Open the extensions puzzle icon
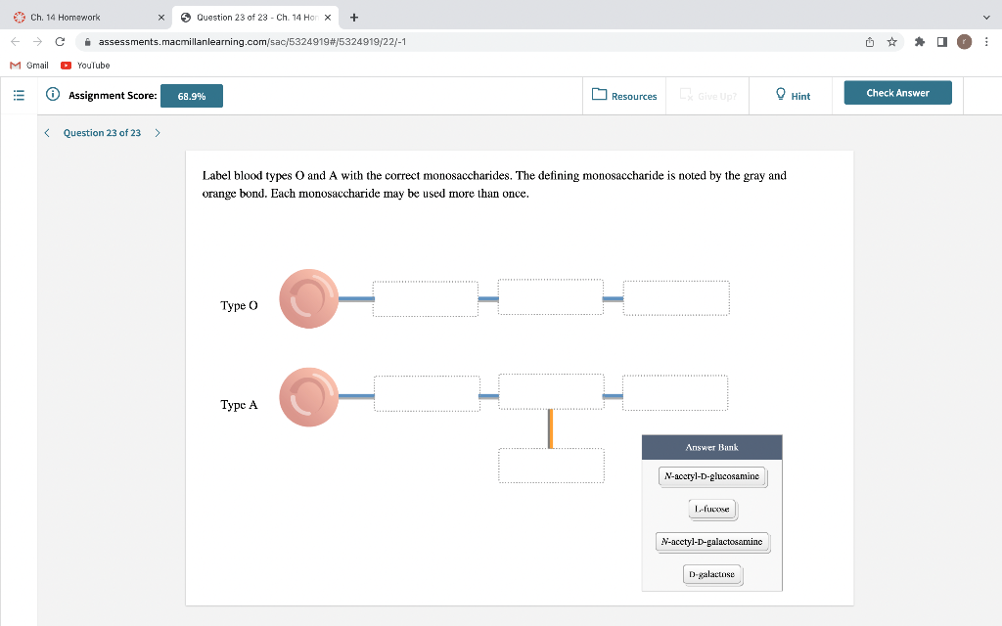1002x626 pixels. click(x=920, y=41)
